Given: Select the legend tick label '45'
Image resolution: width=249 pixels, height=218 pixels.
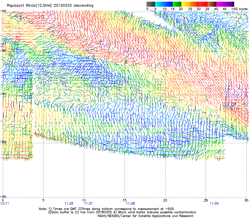Looking at the screenshot, I should 224,9.
